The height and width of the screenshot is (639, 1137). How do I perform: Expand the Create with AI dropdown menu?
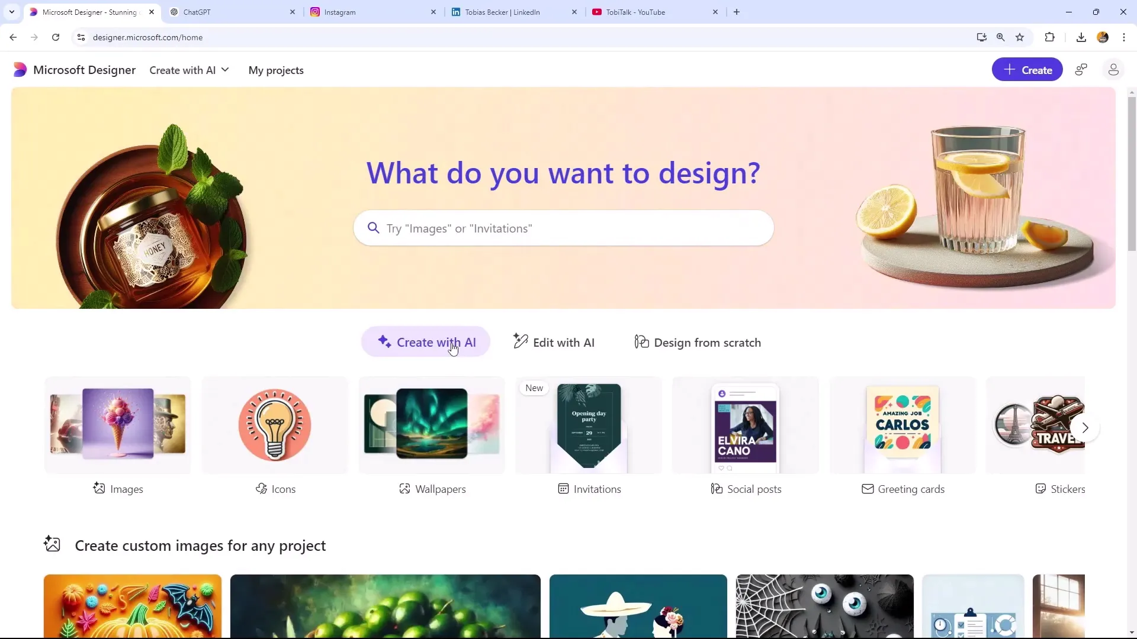click(x=189, y=69)
